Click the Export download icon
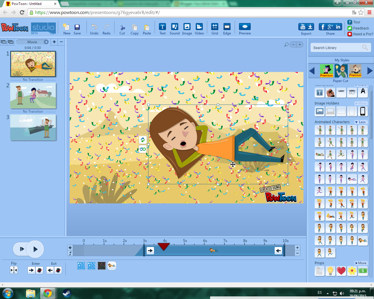 point(310,27)
